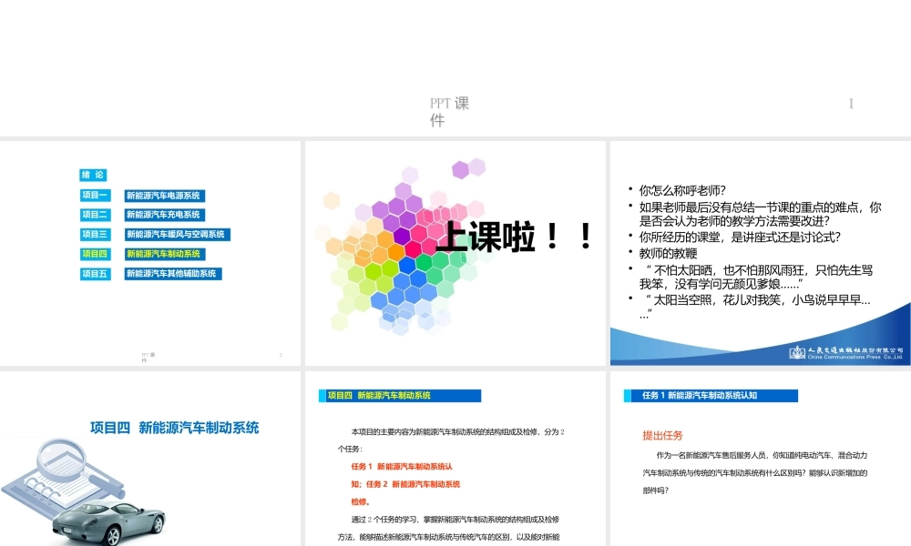Click the China Communications Press logo
Image resolution: width=911 pixels, height=546 pixels.
tap(846, 353)
